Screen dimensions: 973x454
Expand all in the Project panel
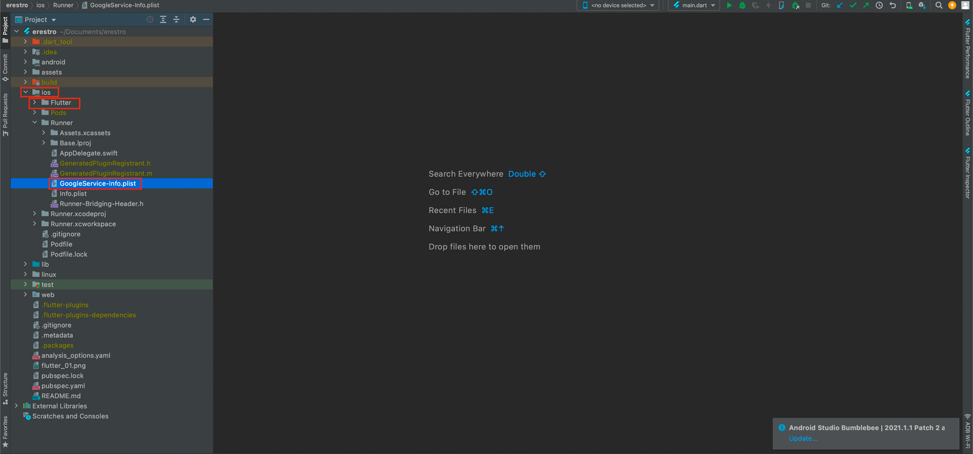pyautogui.click(x=163, y=19)
